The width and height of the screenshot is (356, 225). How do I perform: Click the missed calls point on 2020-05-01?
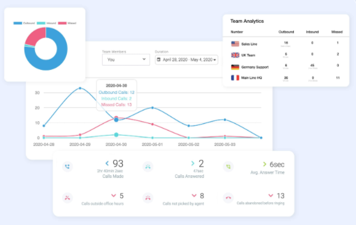152,124
